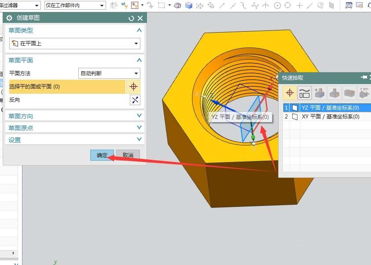Reset the 创建草图 dialog
This screenshot has height=265, width=371.
(131, 18)
